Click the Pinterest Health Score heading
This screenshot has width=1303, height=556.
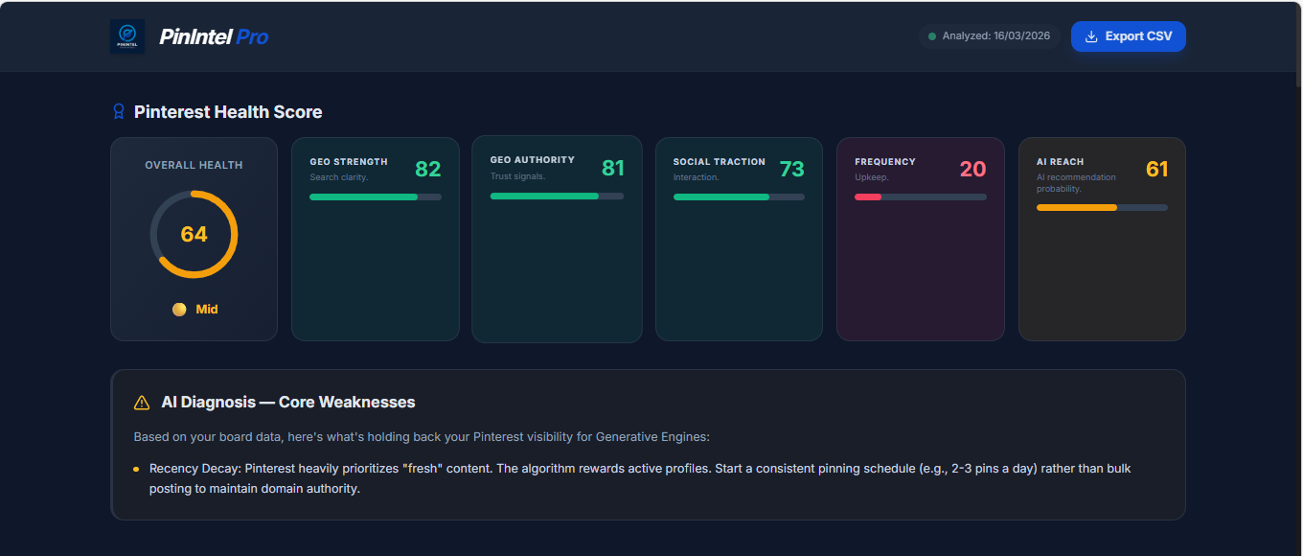(x=228, y=112)
